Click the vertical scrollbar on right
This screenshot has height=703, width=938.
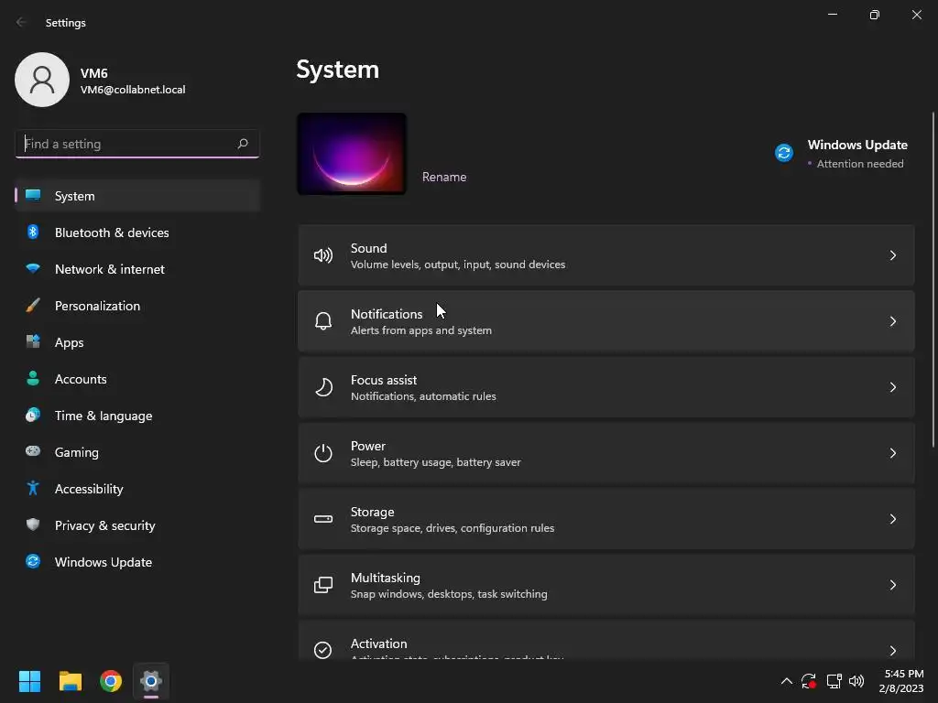933,279
